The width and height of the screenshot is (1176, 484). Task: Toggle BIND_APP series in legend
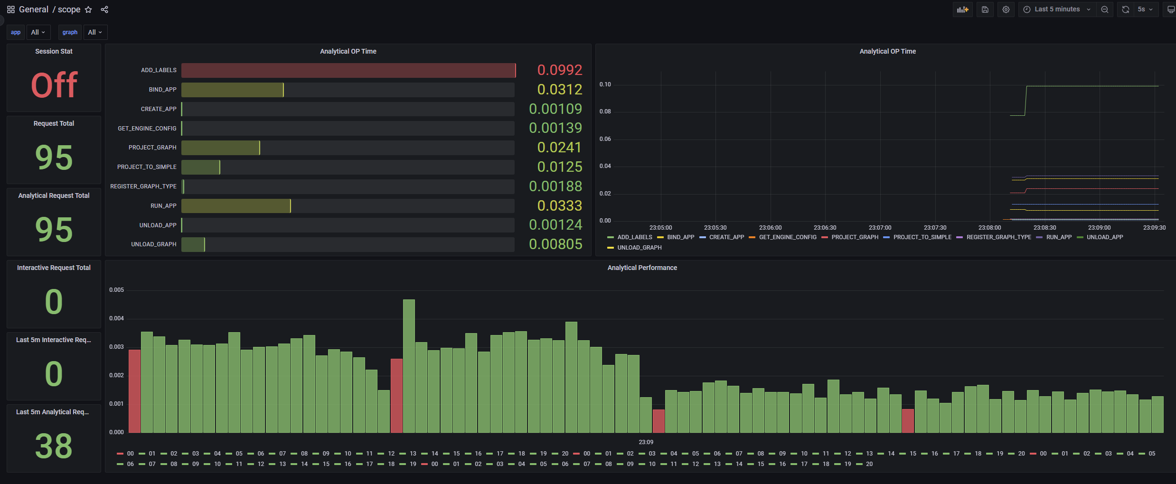pyautogui.click(x=681, y=237)
